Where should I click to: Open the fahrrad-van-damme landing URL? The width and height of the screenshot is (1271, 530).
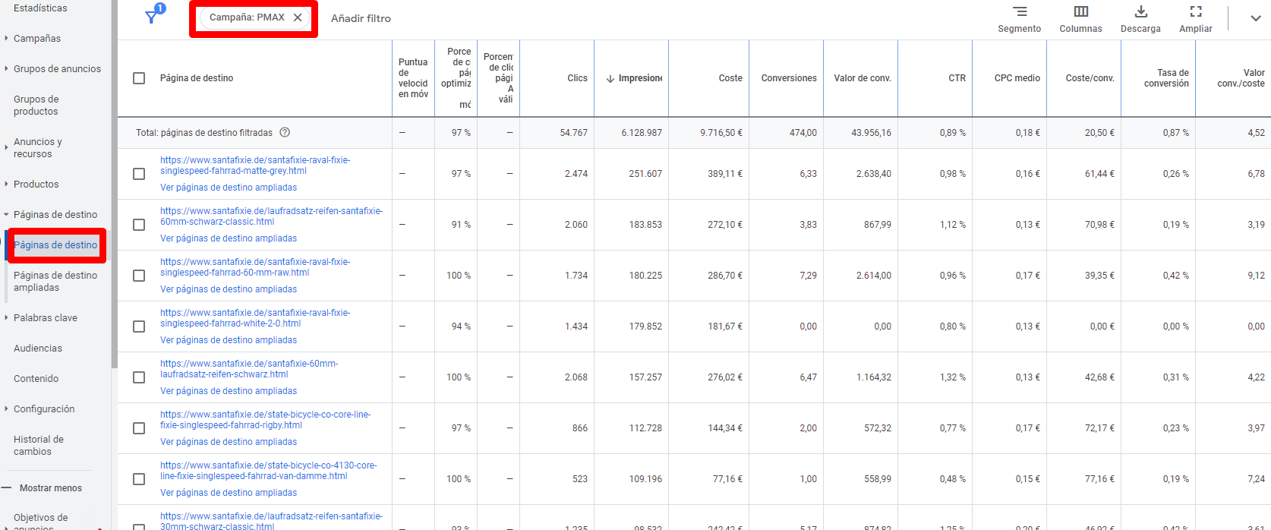(268, 471)
